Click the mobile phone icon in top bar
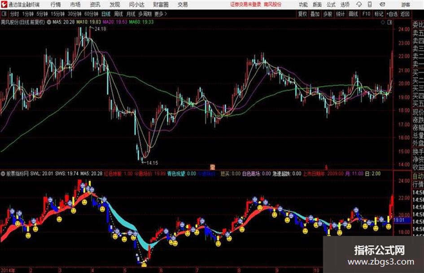Screen dimensions: 424x273 (370, 4)
